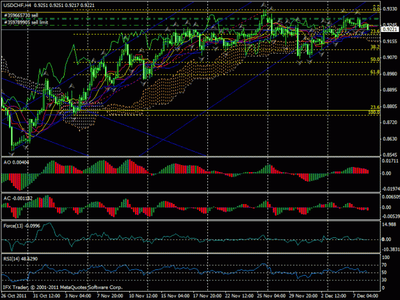400x300 pixels.
Task: Select the 23.6 label directly above 100.0
Action: point(375,107)
